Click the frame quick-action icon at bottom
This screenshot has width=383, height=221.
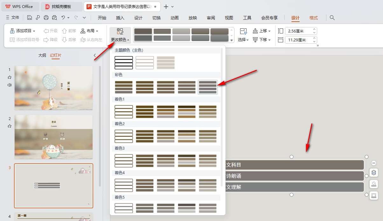coord(374,196)
